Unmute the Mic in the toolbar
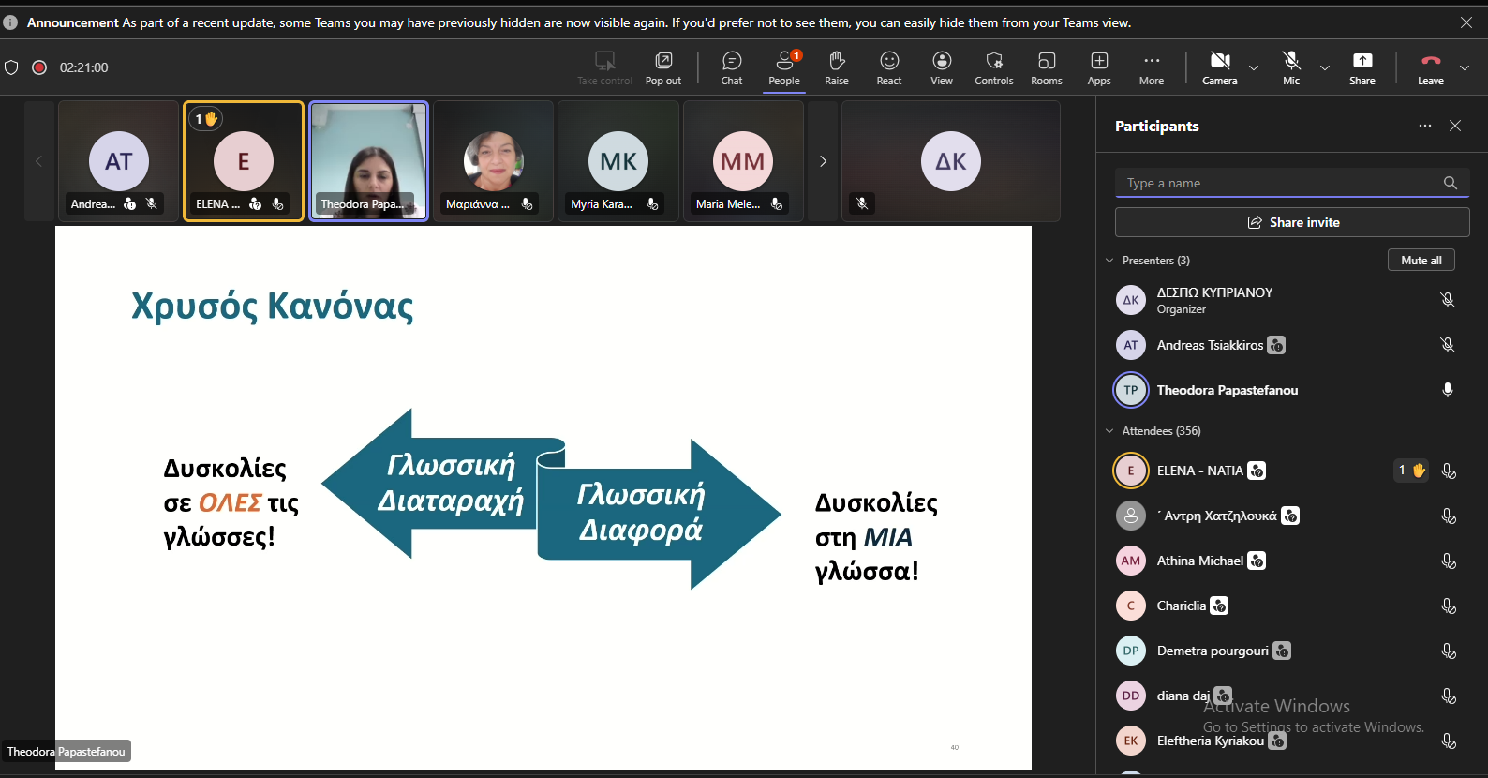 coord(1290,67)
